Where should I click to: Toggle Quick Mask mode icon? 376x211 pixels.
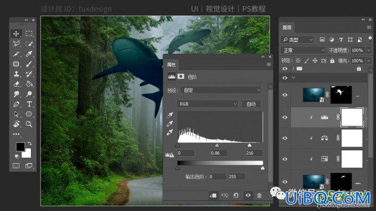pyautogui.click(x=16, y=166)
